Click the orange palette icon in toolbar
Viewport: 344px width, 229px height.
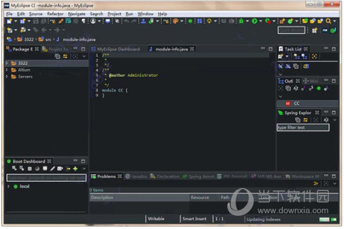click(x=175, y=21)
